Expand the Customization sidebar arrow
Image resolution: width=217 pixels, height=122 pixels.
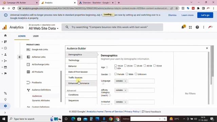2,42
